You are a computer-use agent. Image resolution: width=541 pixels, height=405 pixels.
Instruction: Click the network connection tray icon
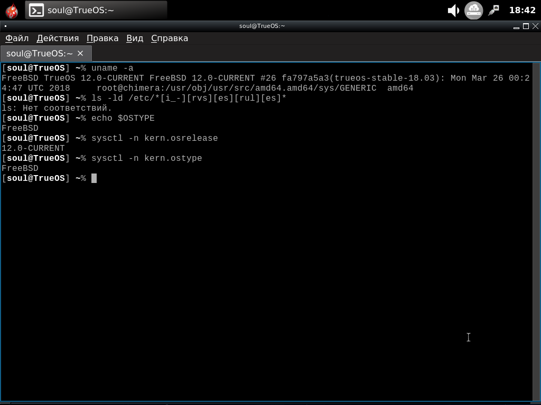click(494, 11)
